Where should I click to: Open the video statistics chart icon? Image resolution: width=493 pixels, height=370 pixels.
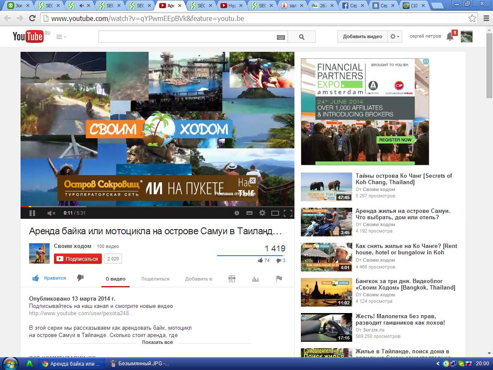tap(255, 279)
